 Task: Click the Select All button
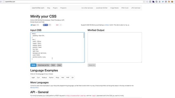pos(92,65)
